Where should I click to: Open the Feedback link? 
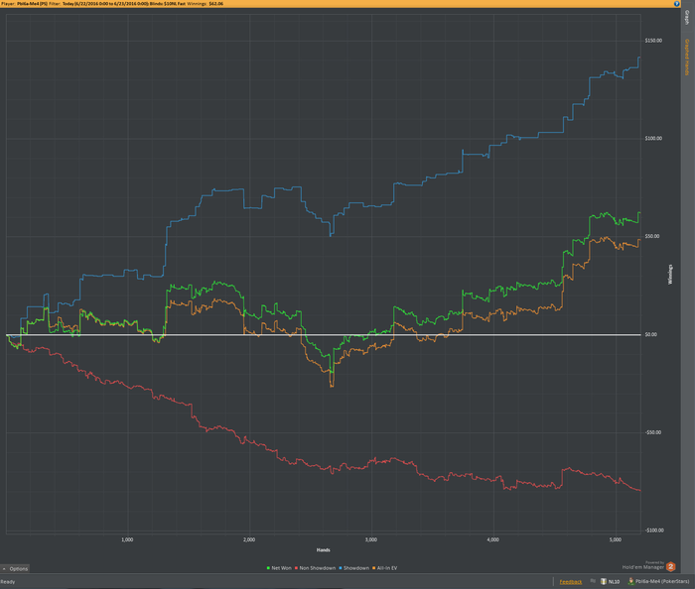(x=571, y=581)
